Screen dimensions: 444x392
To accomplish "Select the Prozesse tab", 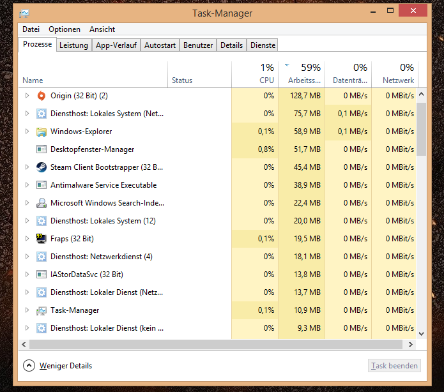I will click(x=38, y=45).
